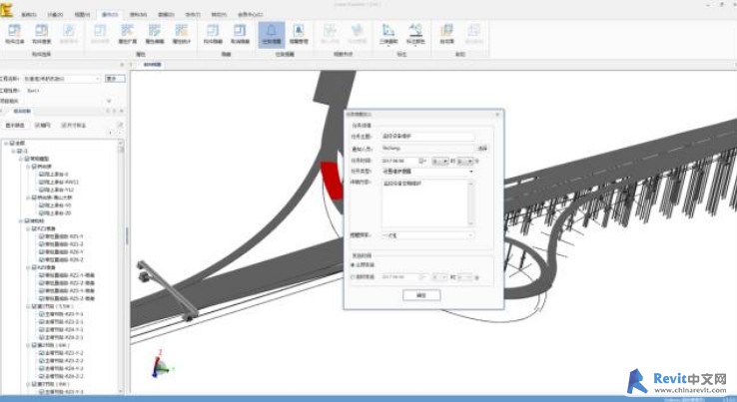Select the module control tab in left panel
737x402 pixels.
click(22, 112)
